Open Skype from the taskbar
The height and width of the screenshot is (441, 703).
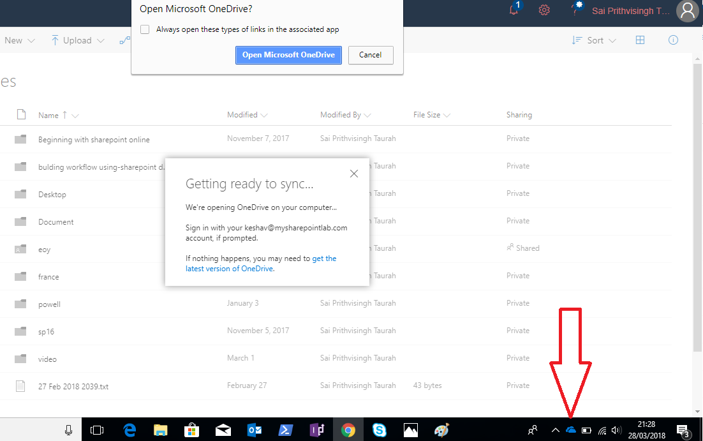tap(380, 430)
